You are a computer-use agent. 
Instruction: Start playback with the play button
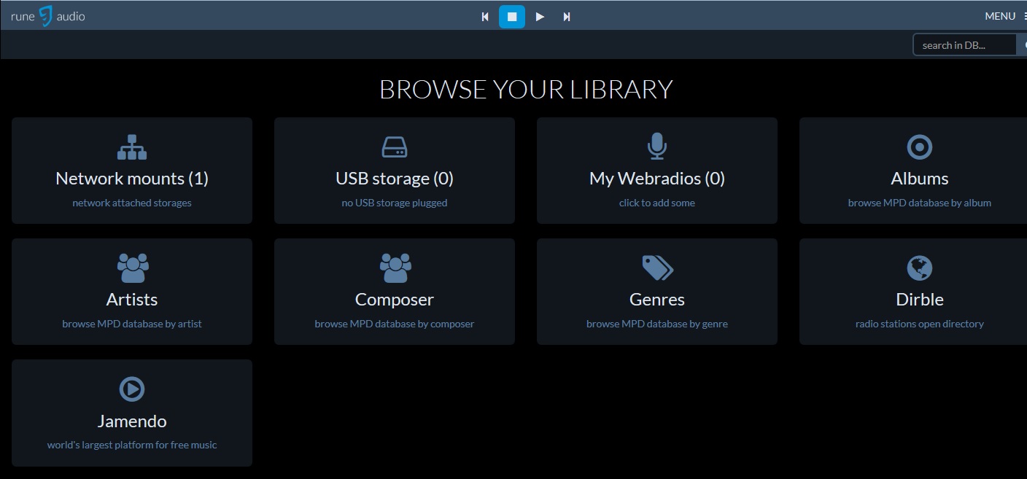(540, 17)
